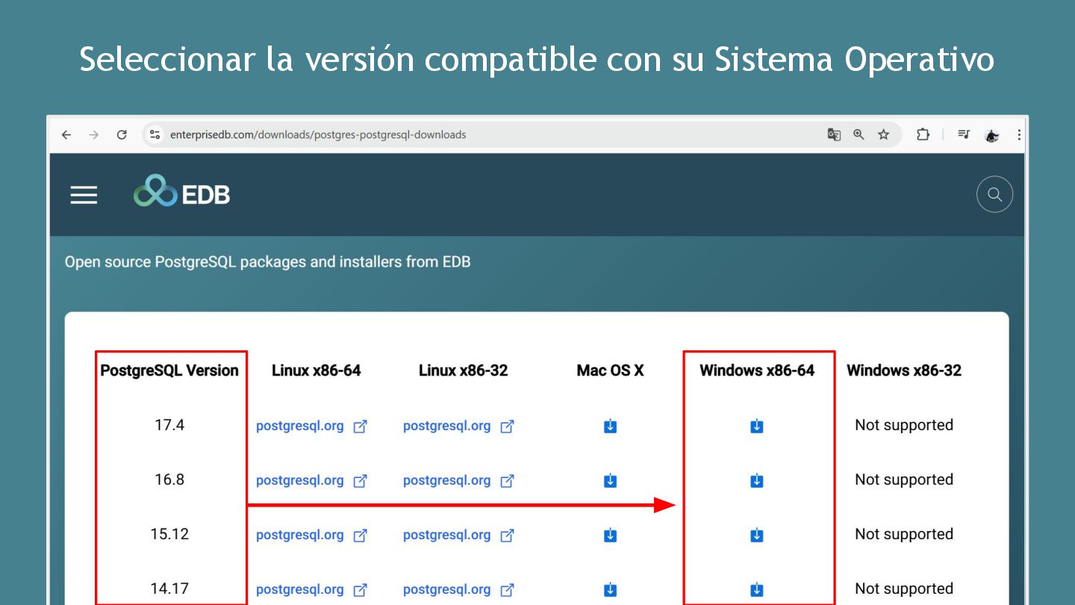Click the browser profile avatar
The image size is (1075, 605).
(x=991, y=135)
